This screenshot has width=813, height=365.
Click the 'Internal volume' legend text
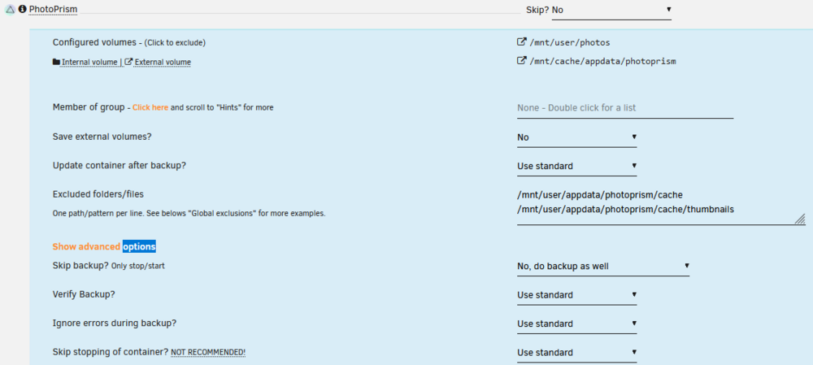89,63
